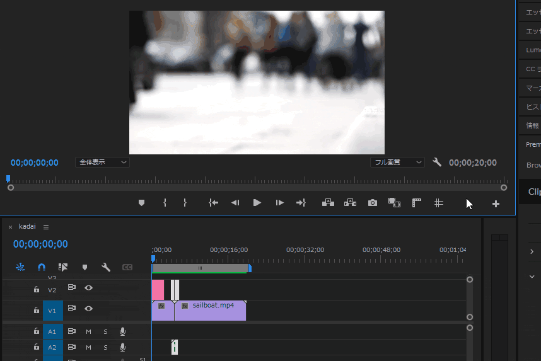Toggle sync lock for V2
The height and width of the screenshot is (361, 541).
[71, 287]
